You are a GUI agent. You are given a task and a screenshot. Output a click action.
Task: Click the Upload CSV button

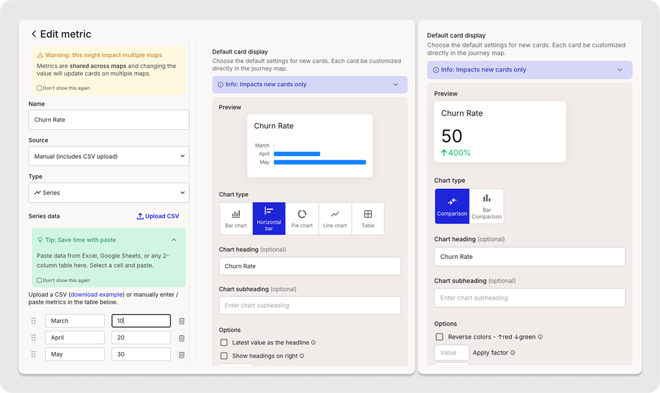click(x=158, y=216)
